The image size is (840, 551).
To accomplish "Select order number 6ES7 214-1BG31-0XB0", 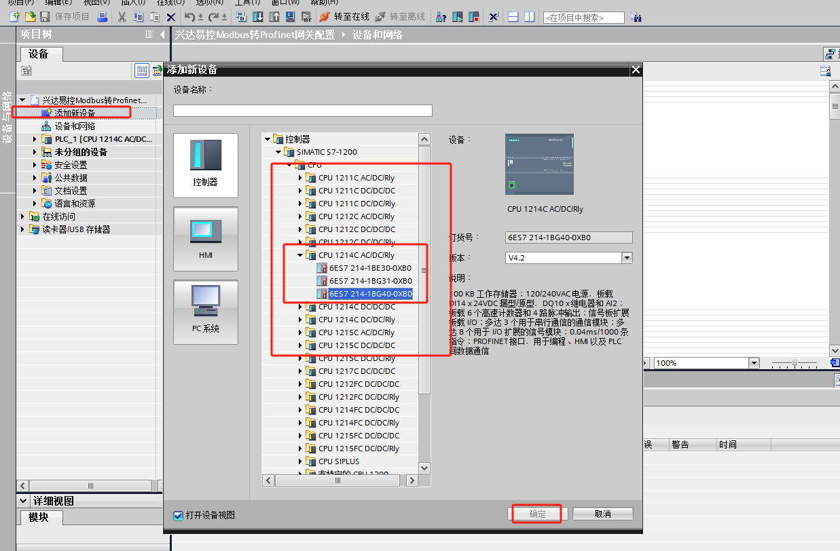I will [x=370, y=281].
